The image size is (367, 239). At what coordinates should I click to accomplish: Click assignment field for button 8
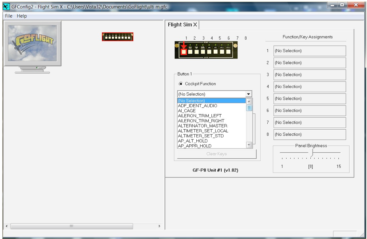[x=310, y=134]
